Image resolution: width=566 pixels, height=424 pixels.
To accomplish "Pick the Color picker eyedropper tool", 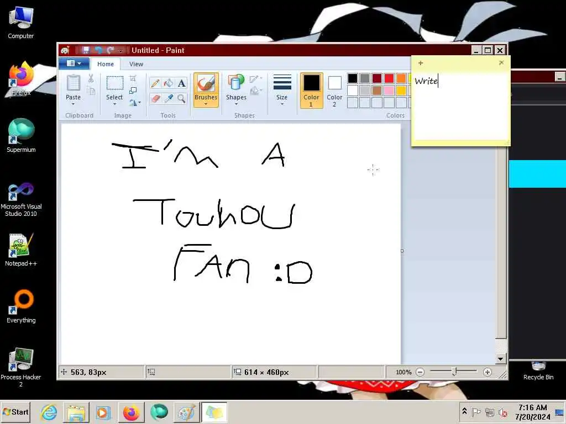I will (x=168, y=98).
